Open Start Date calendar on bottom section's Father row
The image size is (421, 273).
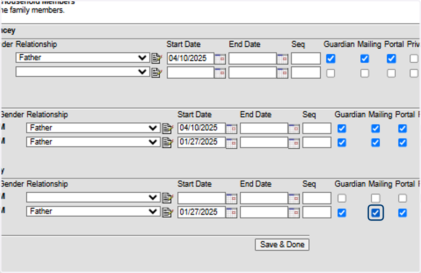pyautogui.click(x=232, y=212)
